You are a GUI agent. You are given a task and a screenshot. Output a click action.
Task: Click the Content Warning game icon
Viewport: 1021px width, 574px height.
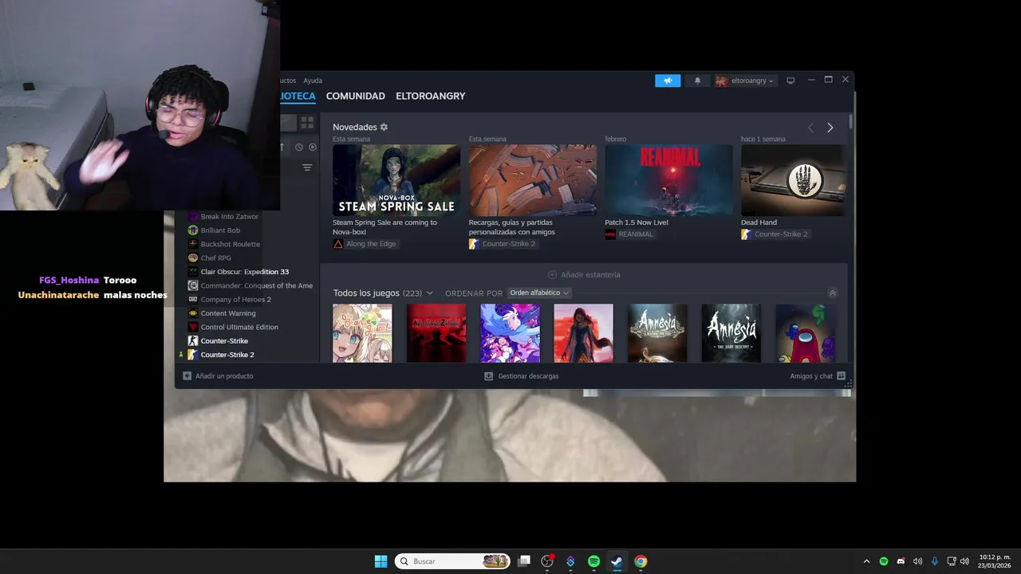192,313
